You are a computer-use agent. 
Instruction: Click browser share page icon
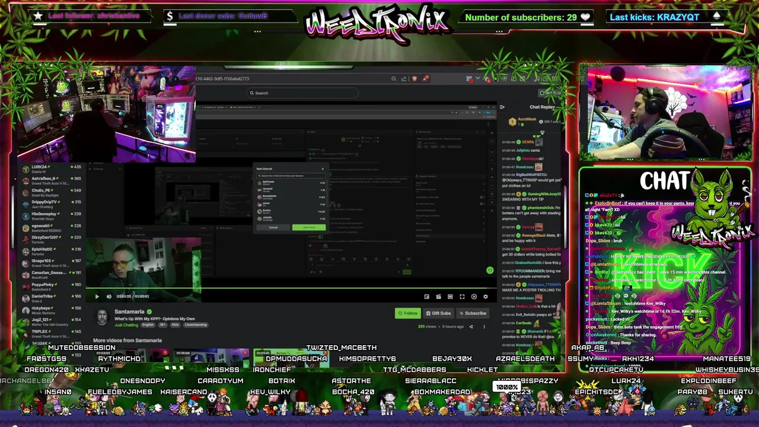(404, 78)
